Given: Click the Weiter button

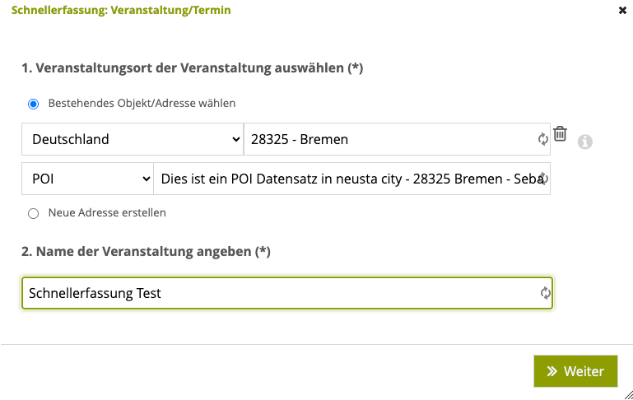Looking at the screenshot, I should tap(575, 371).
